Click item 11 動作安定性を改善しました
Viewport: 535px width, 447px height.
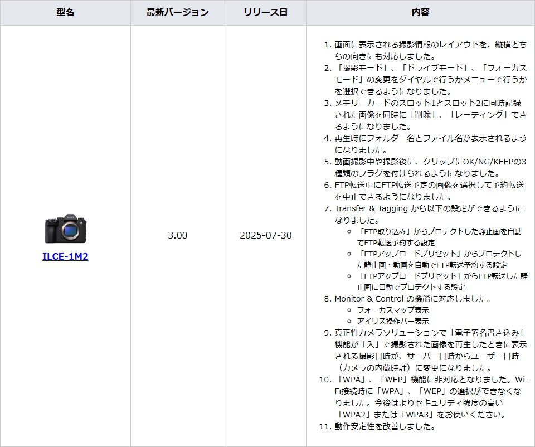pos(385,426)
